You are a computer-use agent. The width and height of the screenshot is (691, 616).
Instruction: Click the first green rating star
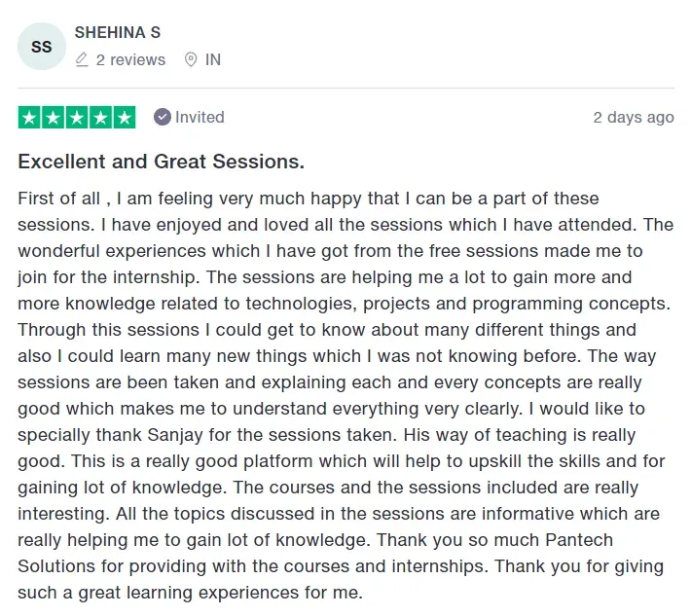coord(29,117)
